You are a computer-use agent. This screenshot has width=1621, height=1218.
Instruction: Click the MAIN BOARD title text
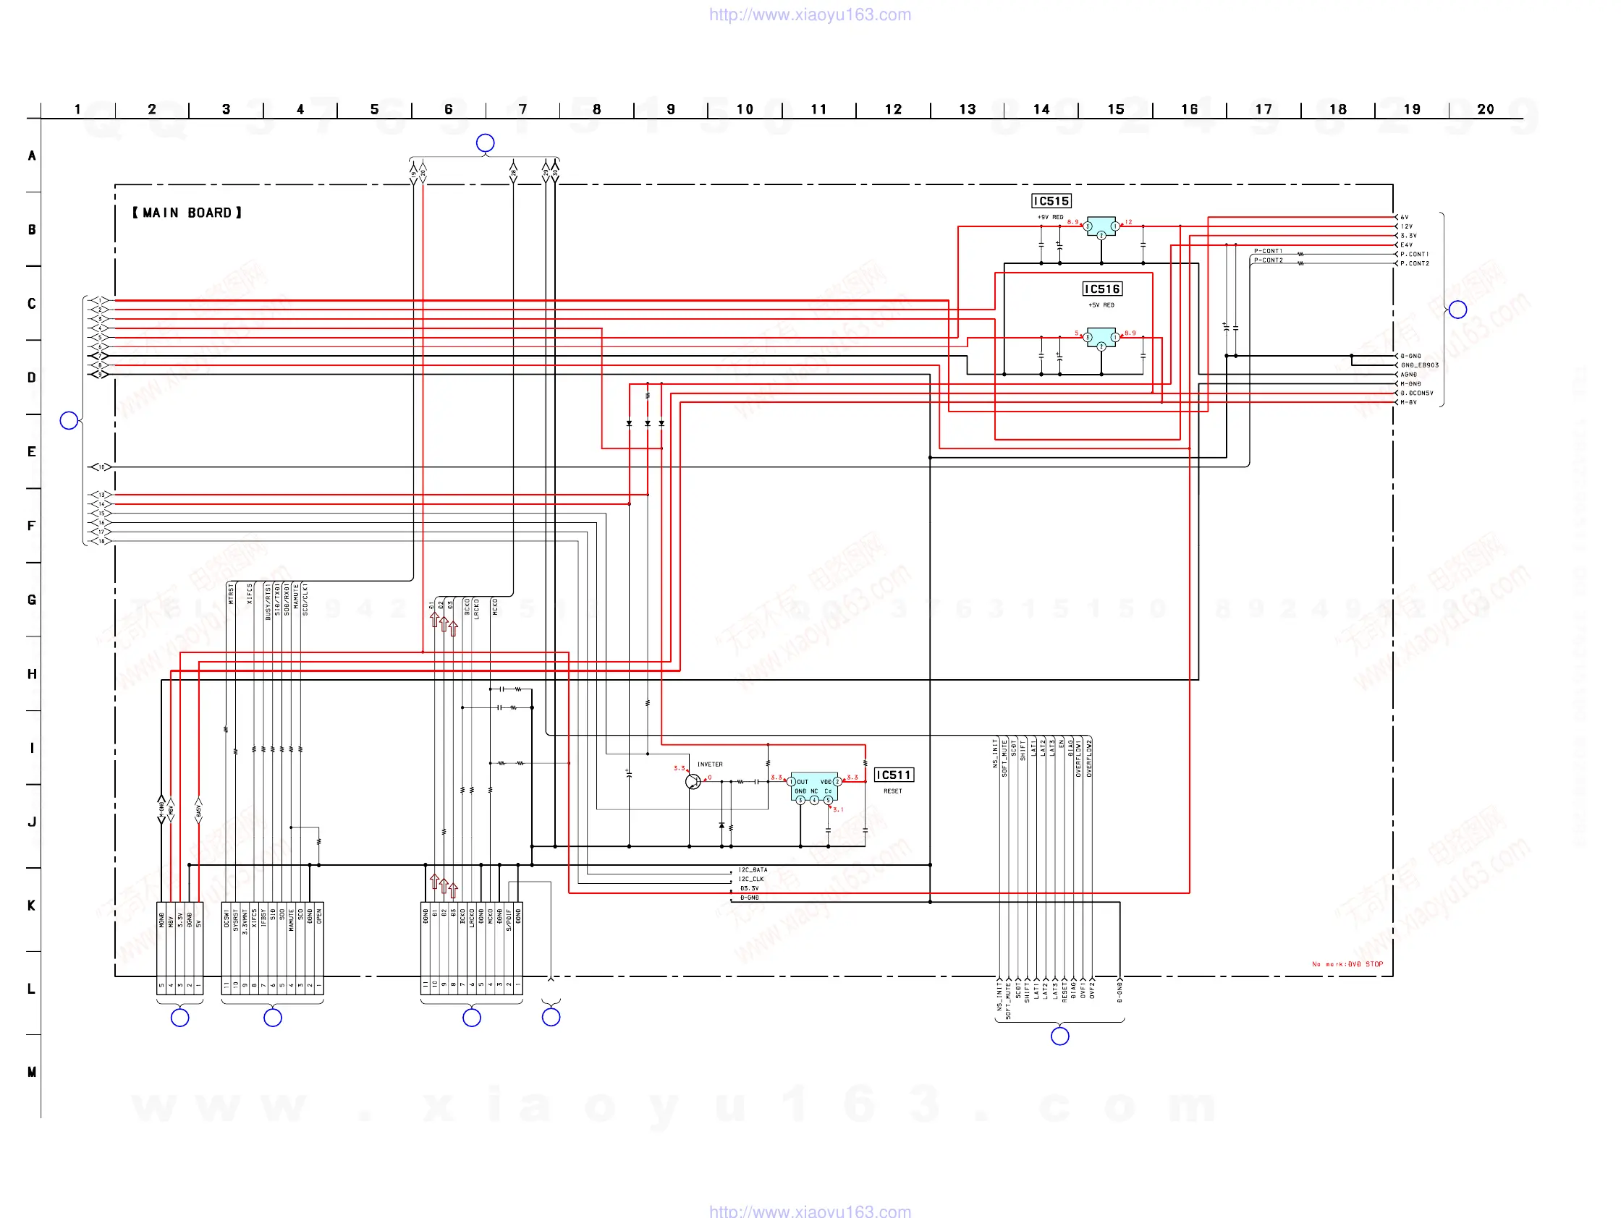coord(187,213)
